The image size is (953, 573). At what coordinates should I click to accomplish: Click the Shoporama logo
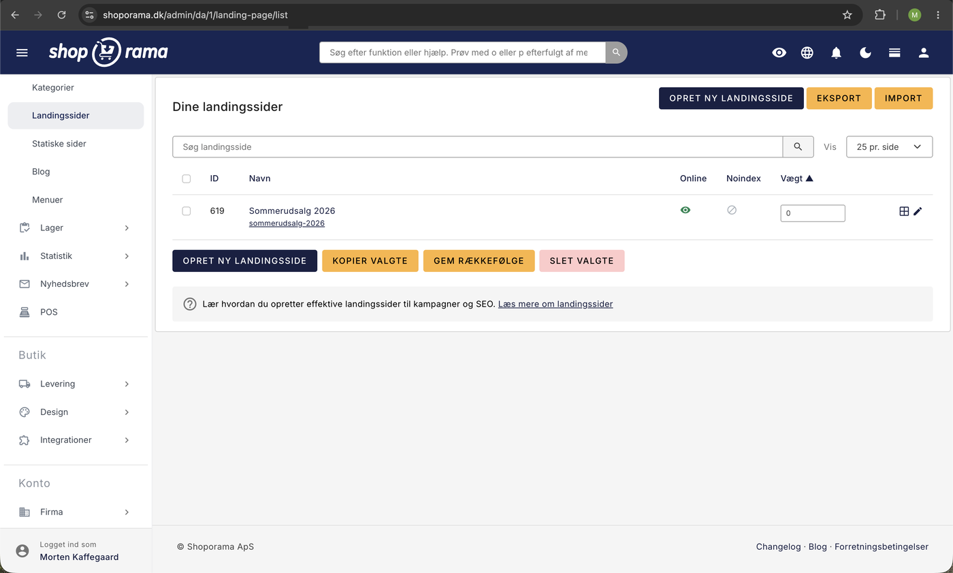click(x=108, y=52)
